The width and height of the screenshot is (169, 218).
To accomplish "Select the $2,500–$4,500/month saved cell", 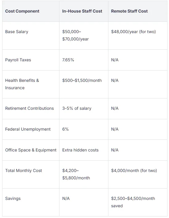I will coord(133,202).
